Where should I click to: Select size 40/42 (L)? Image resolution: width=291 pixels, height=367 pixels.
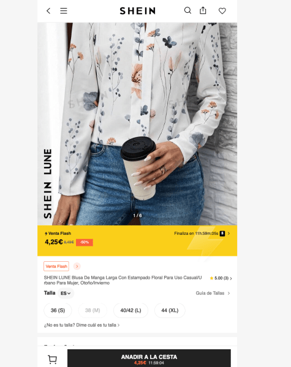(x=130, y=310)
